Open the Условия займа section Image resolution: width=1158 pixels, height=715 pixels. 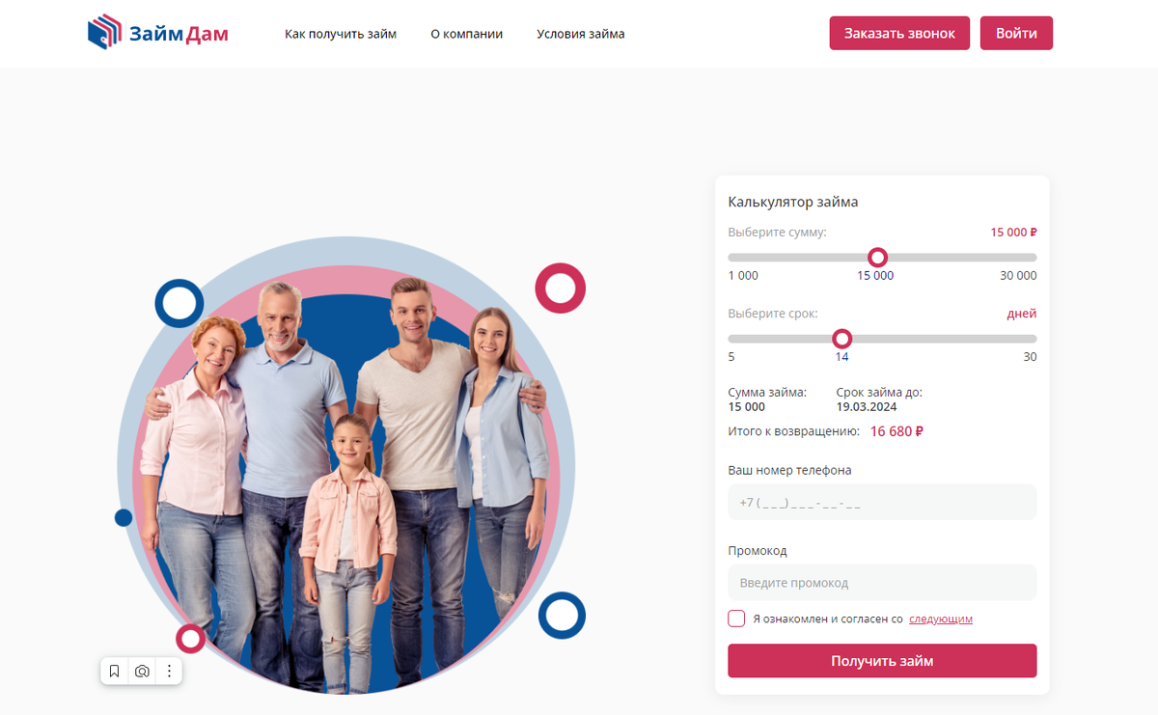click(581, 34)
